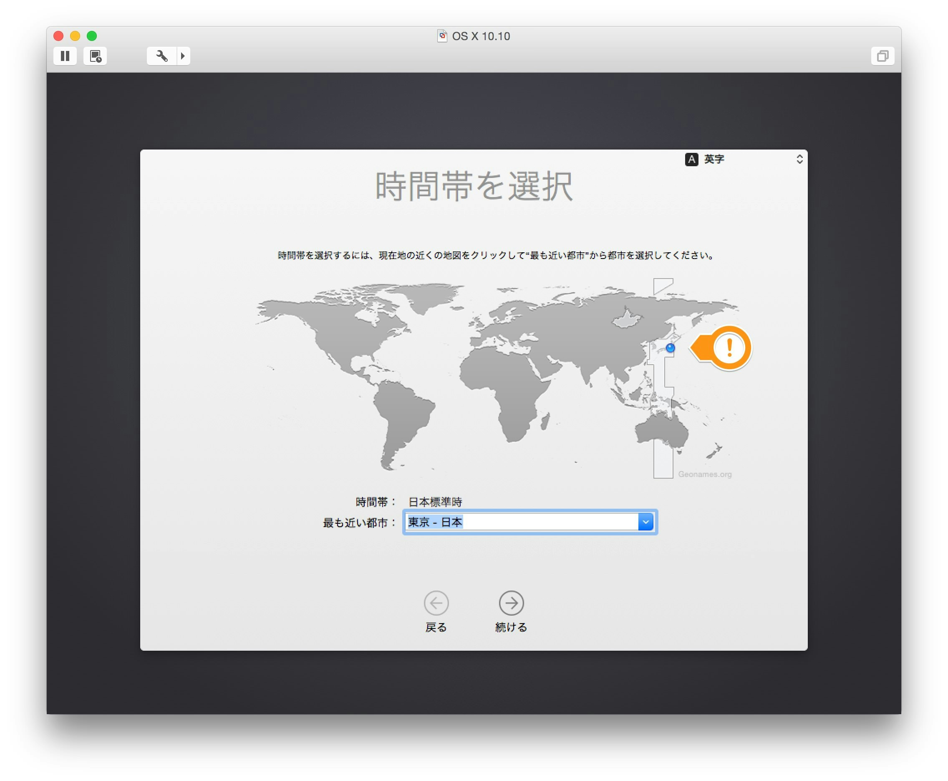
Task: Click the snapshot icon in toolbar
Action: tap(95, 56)
